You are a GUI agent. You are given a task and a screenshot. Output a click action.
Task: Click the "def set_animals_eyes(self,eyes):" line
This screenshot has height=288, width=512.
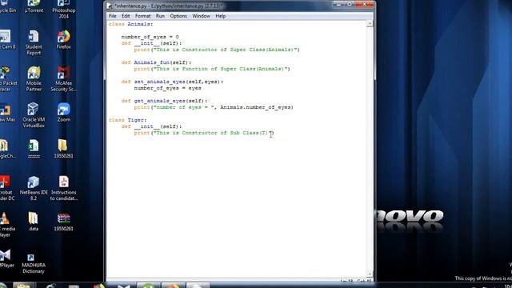(x=172, y=82)
